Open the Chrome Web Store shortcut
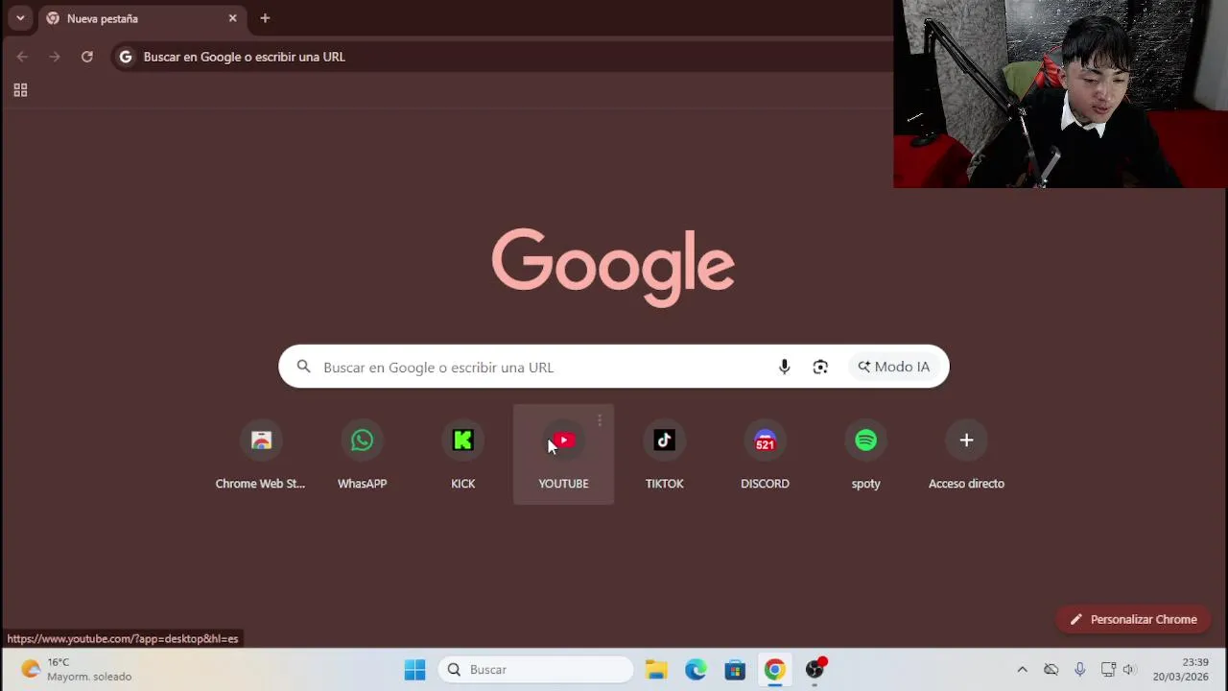The height and width of the screenshot is (691, 1228). coord(261,454)
